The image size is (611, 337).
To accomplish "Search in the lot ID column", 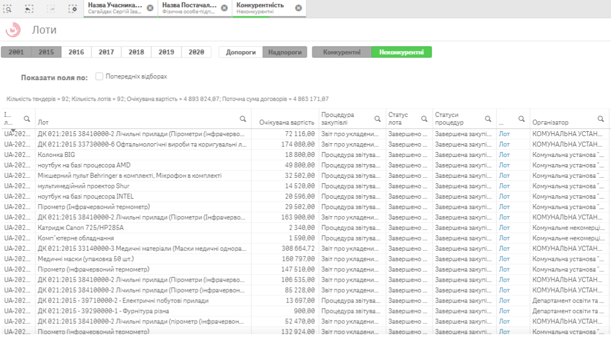I will pos(27,119).
